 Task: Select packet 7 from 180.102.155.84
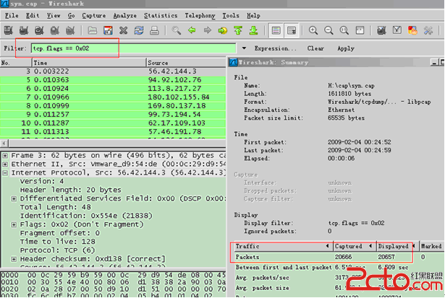(x=113, y=97)
